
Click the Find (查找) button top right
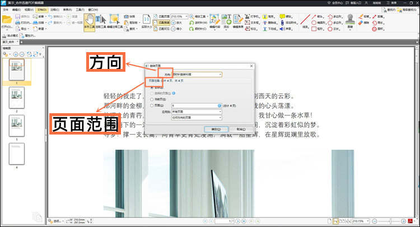389,10
